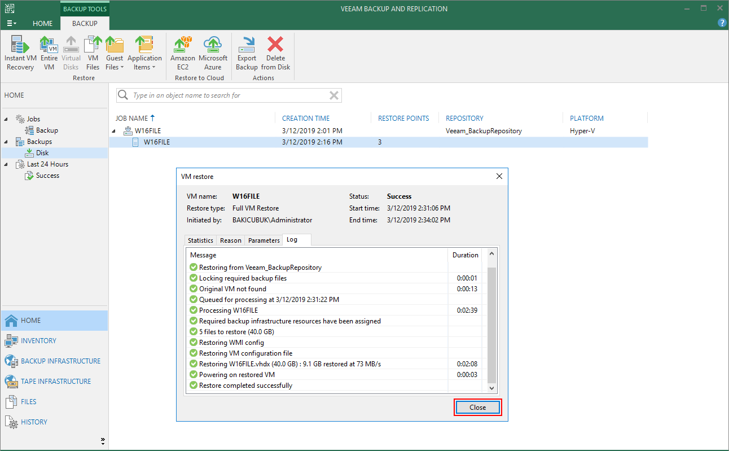Collapse Last 24 Hours node
The height and width of the screenshot is (451, 729).
pos(7,164)
